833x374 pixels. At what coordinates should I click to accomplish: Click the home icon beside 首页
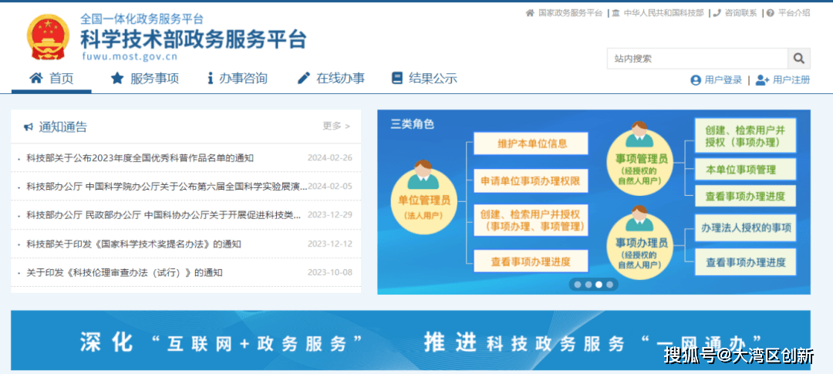click(x=35, y=79)
